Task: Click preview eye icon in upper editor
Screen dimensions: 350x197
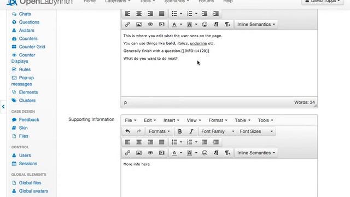Action: pos(150,24)
